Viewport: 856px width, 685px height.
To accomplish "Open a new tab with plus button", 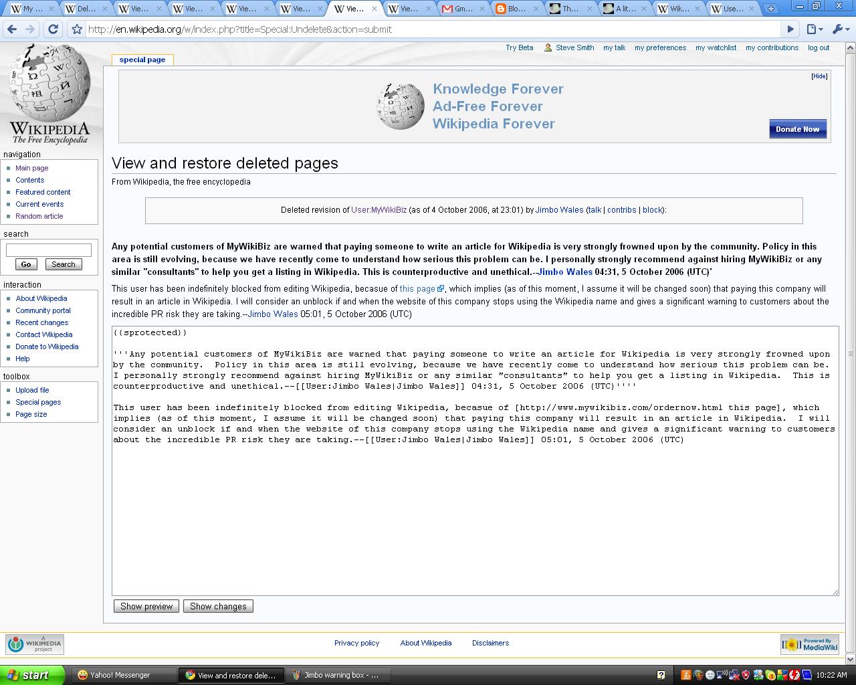I will coord(770,9).
